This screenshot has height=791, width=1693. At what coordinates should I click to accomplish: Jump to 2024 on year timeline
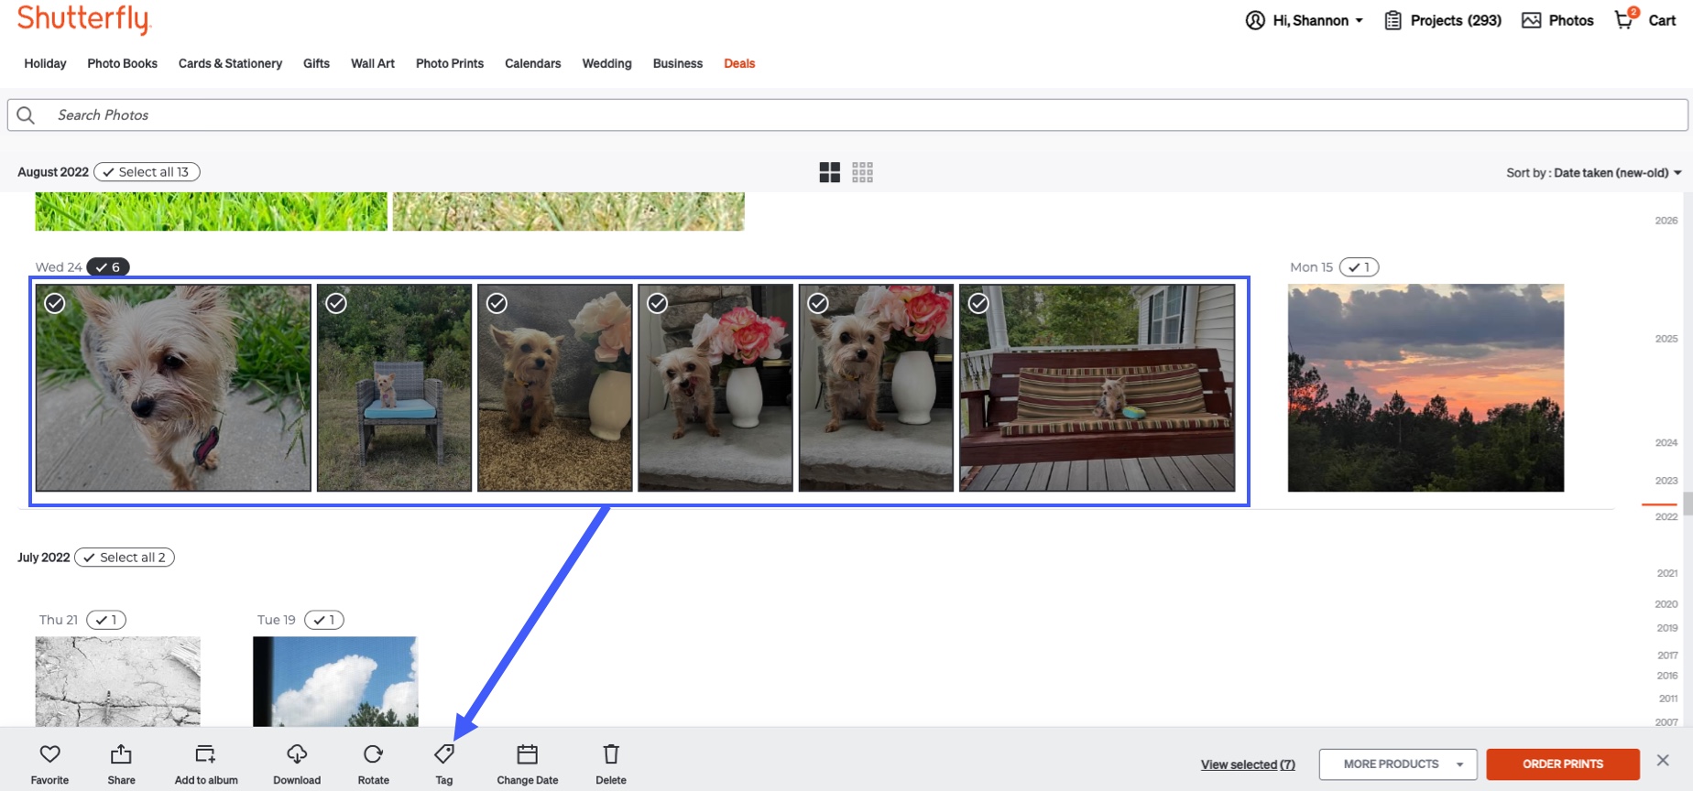1666,443
